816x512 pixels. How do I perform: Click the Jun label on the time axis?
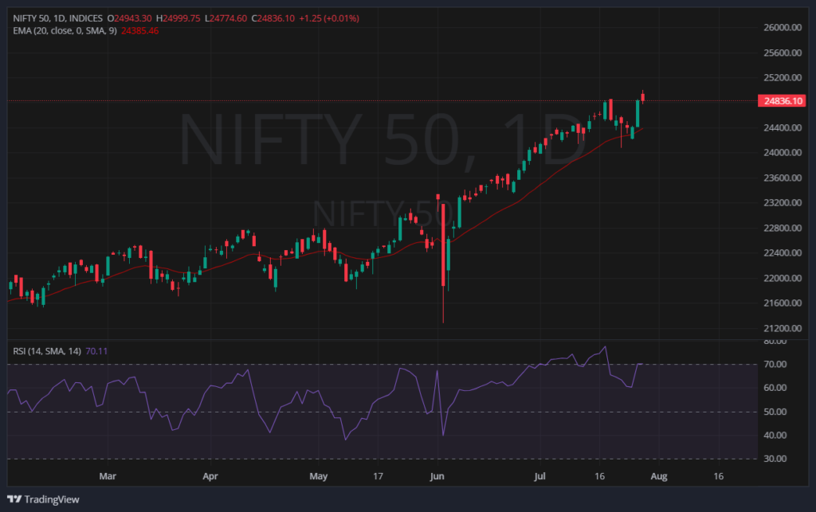coord(437,476)
